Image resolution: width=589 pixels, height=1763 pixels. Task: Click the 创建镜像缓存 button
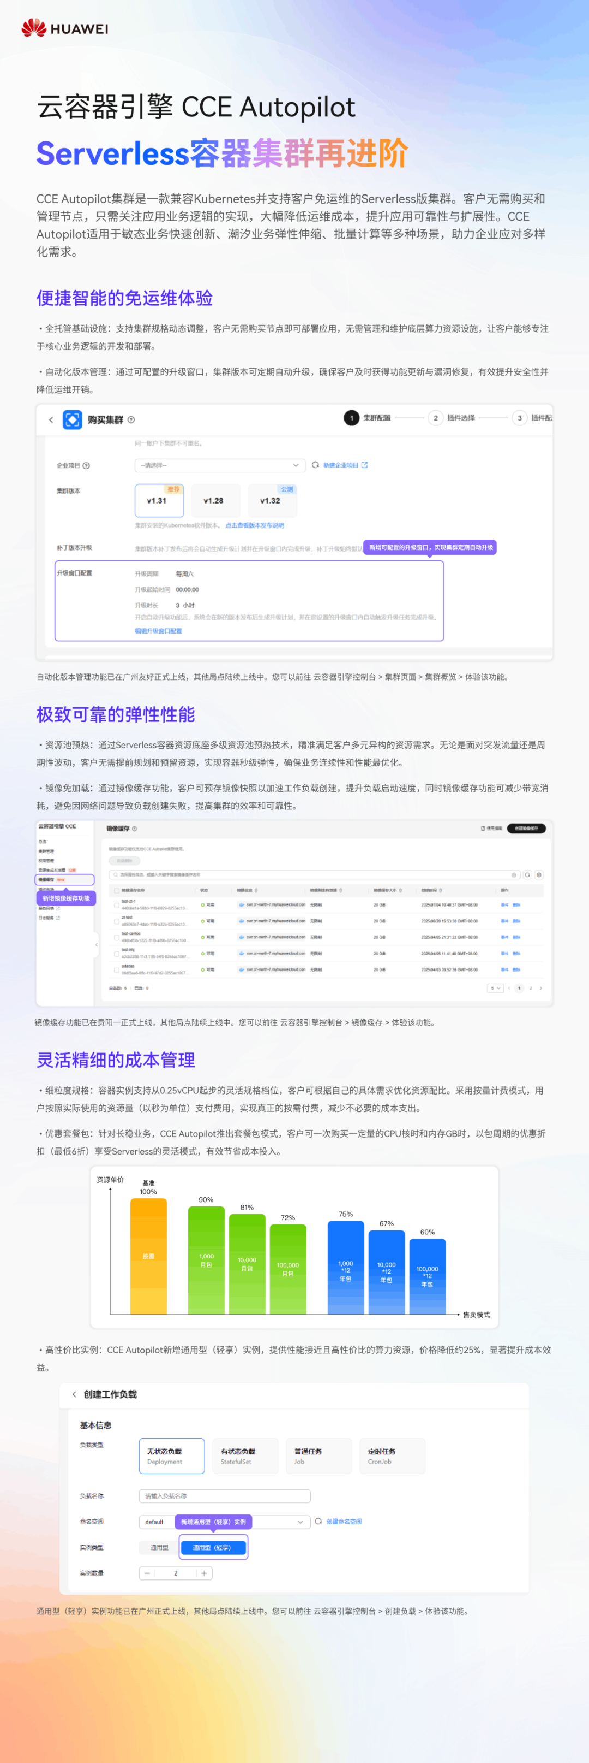coord(526,828)
